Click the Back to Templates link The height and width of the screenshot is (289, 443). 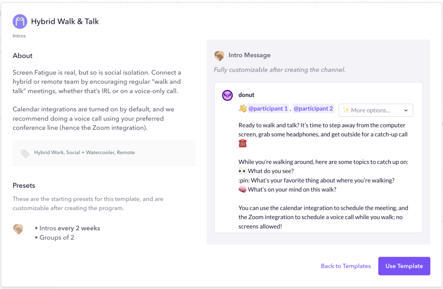[346, 266]
